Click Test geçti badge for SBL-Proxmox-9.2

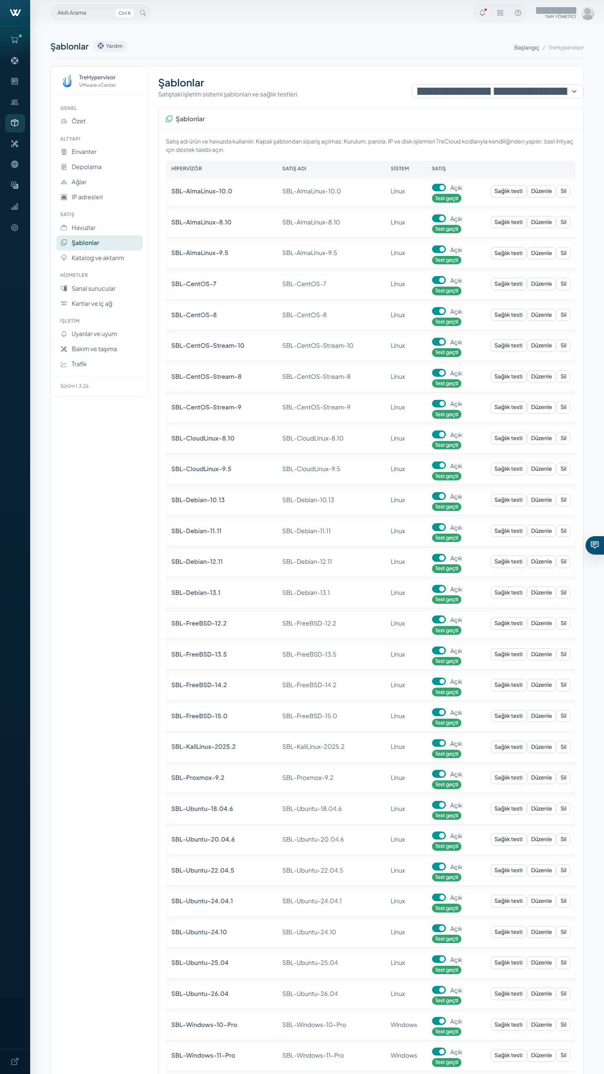click(x=446, y=785)
